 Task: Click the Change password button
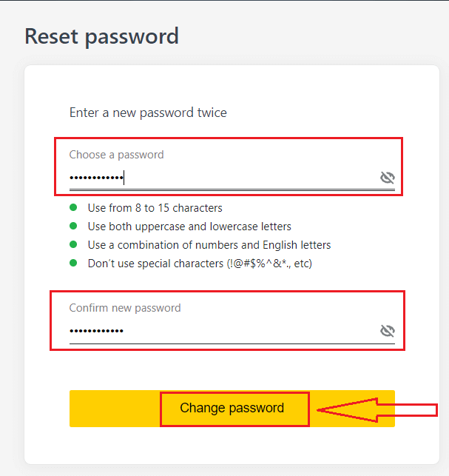[232, 408]
